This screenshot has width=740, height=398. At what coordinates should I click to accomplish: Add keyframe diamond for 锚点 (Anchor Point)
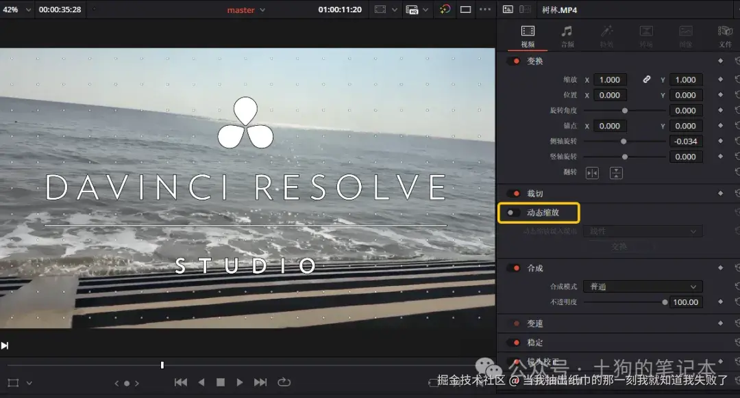click(720, 125)
